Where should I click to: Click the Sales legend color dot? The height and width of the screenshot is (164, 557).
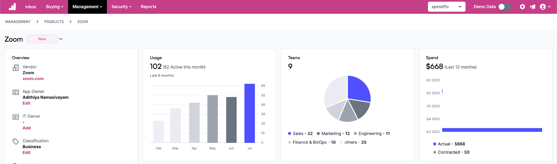[290, 133]
